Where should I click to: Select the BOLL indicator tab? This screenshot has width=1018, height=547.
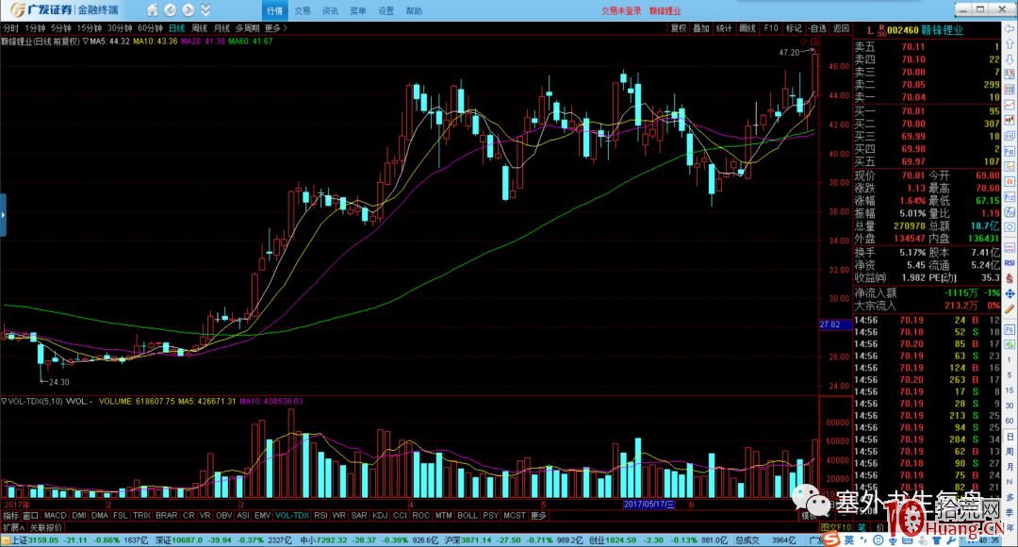coord(468,516)
